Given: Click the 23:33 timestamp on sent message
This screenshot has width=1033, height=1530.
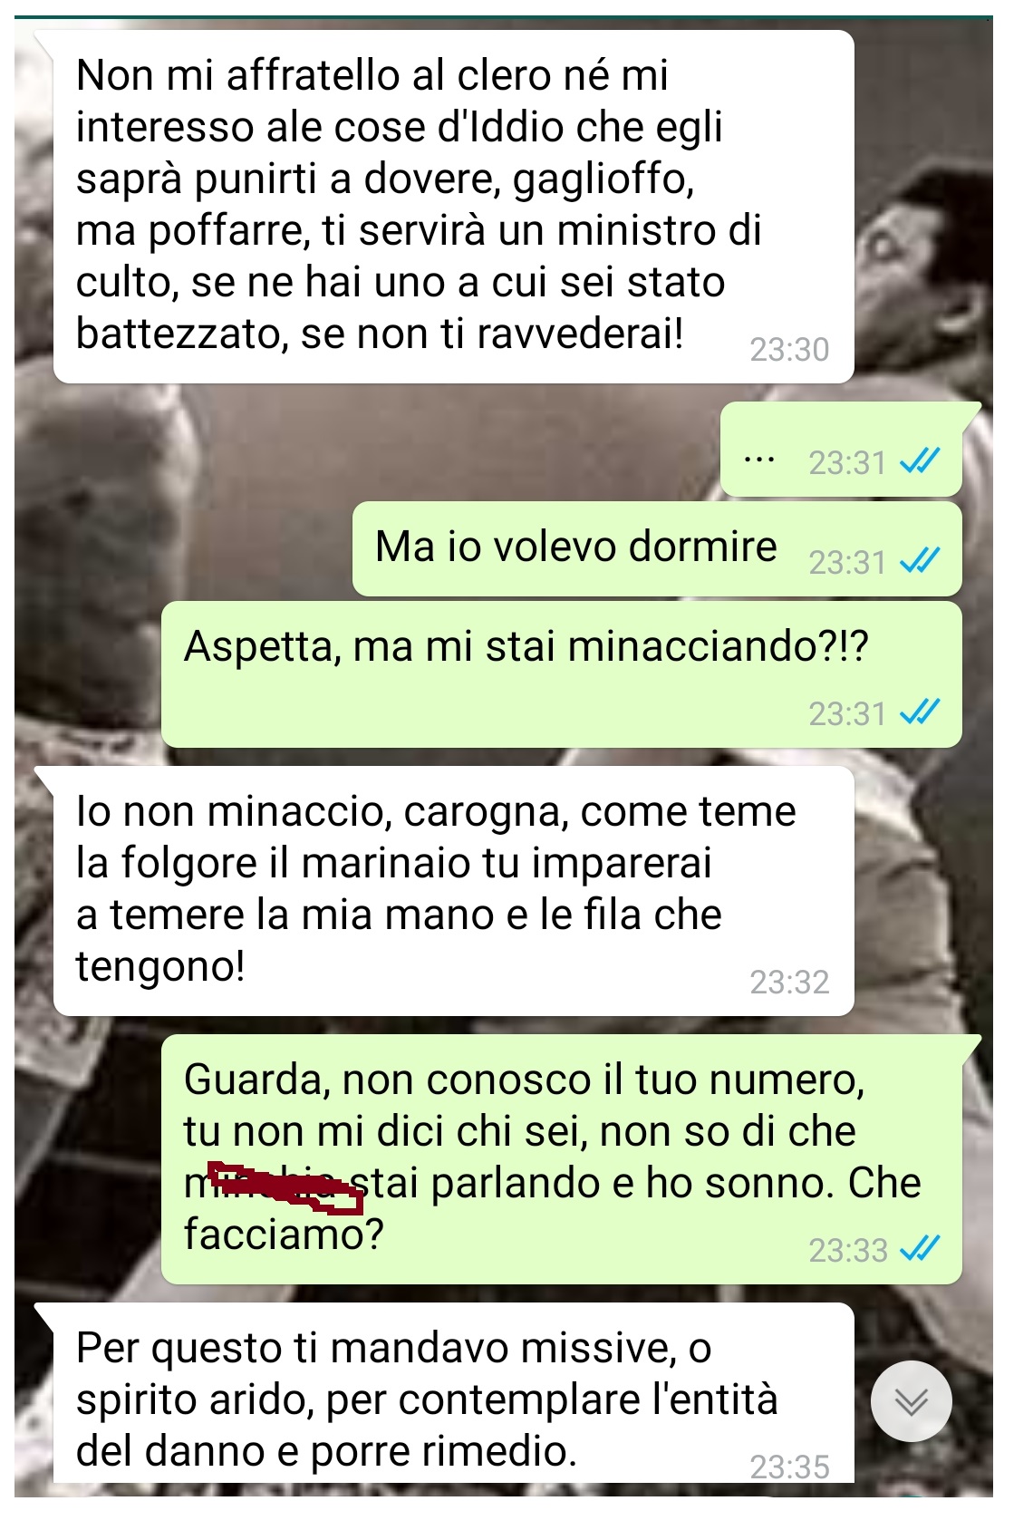Looking at the screenshot, I should [848, 1250].
